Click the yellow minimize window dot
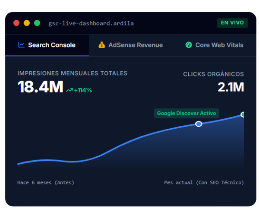The height and width of the screenshot is (216, 259). click(x=27, y=23)
